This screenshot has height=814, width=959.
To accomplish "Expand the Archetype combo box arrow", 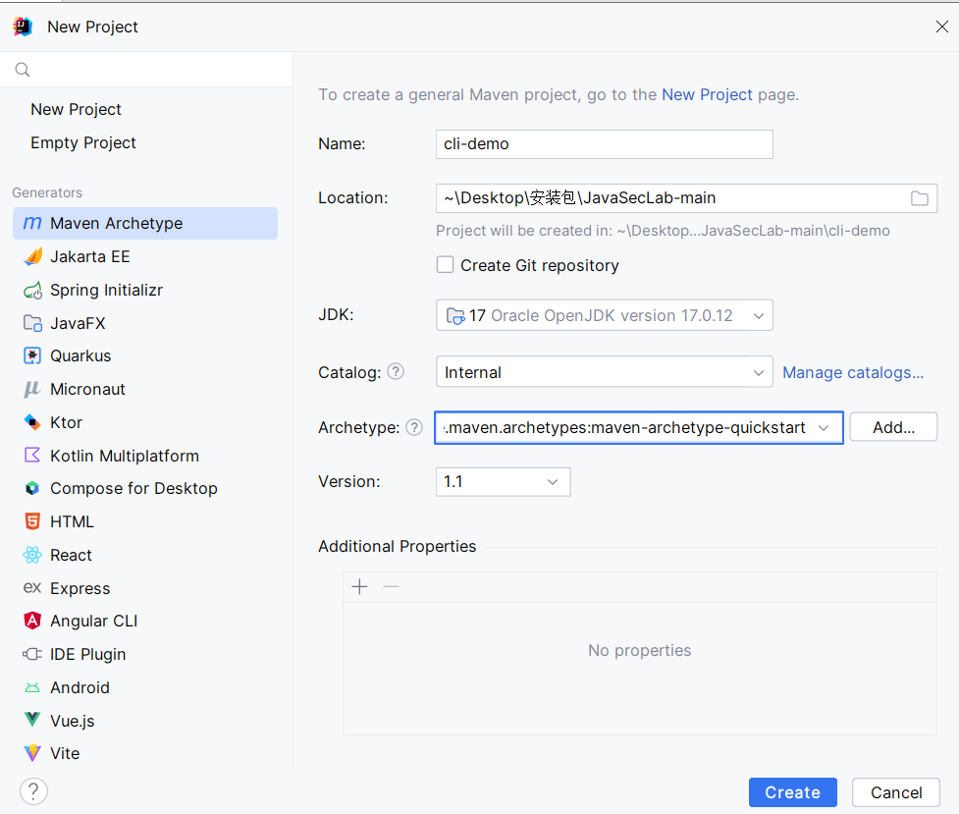I will [x=824, y=428].
